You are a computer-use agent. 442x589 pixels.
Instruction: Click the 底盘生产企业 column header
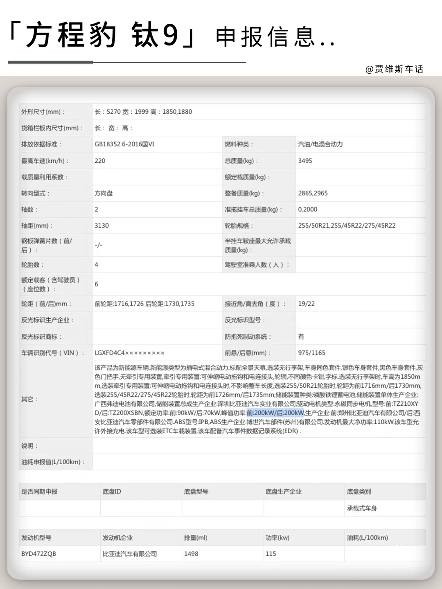pos(283,491)
